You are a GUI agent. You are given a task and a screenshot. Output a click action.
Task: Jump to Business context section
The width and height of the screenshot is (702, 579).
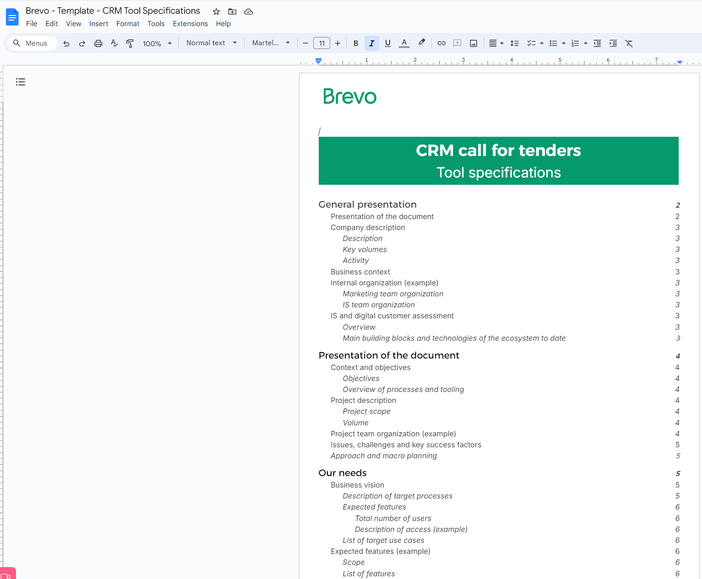click(x=360, y=272)
